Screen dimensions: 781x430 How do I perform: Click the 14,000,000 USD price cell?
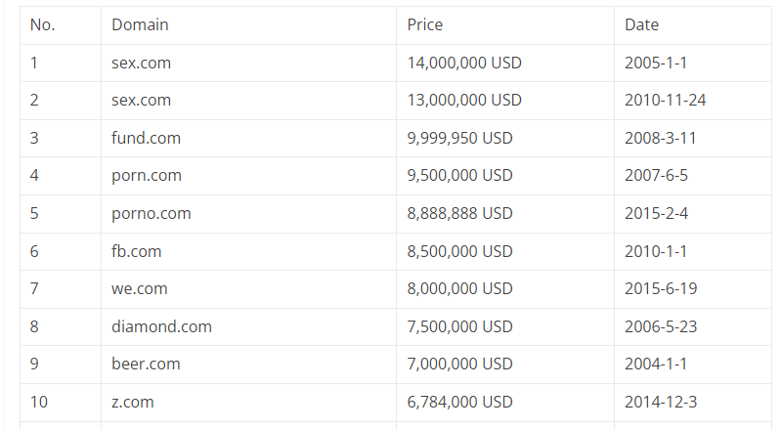point(464,63)
